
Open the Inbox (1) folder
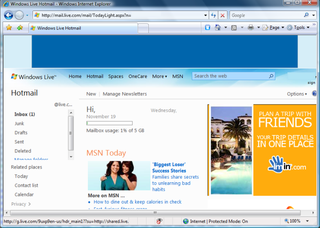[x=25, y=114]
